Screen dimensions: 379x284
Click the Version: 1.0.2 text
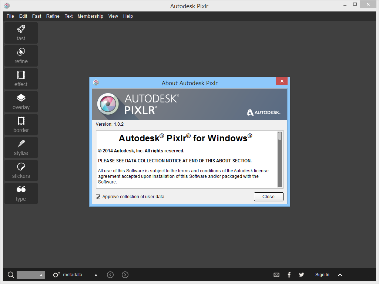[x=110, y=124]
